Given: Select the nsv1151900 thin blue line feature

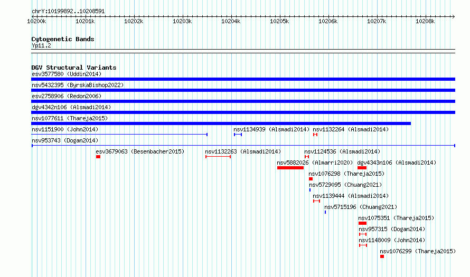Looking at the screenshot, I should [x=119, y=135].
